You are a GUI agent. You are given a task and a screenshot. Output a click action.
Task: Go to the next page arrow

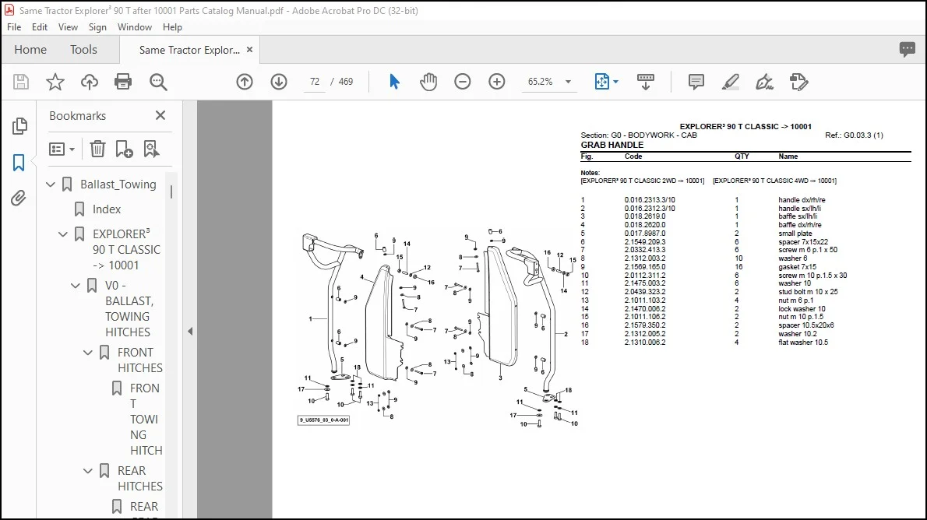[279, 82]
